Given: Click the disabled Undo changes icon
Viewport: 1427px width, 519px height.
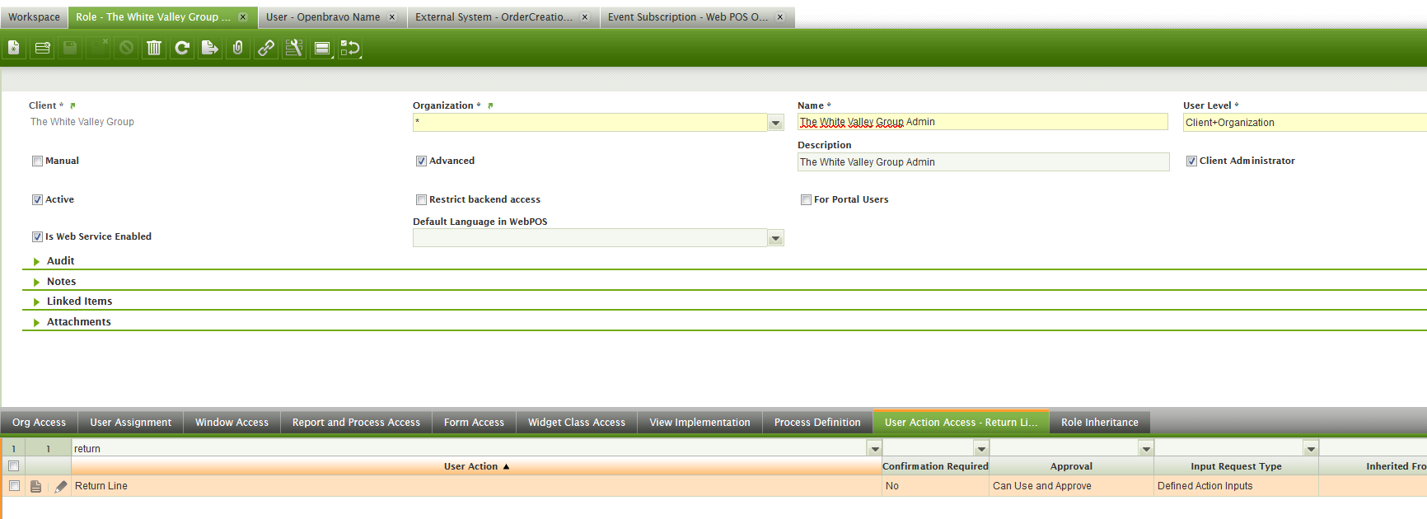Looking at the screenshot, I should [x=126, y=48].
